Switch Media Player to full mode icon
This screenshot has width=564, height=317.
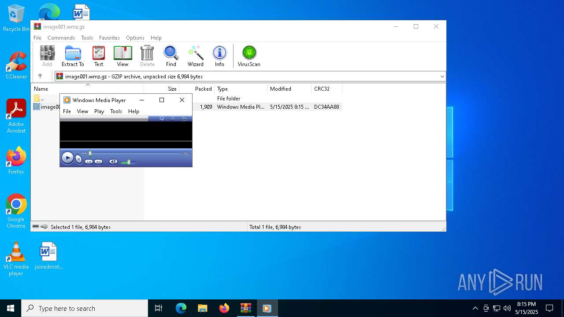(184, 118)
